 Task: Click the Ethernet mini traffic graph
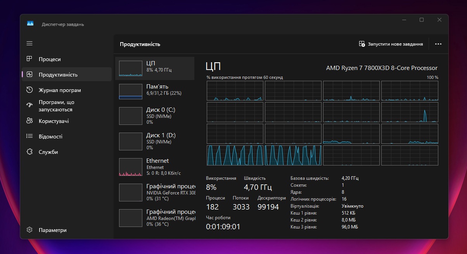pyautogui.click(x=131, y=167)
